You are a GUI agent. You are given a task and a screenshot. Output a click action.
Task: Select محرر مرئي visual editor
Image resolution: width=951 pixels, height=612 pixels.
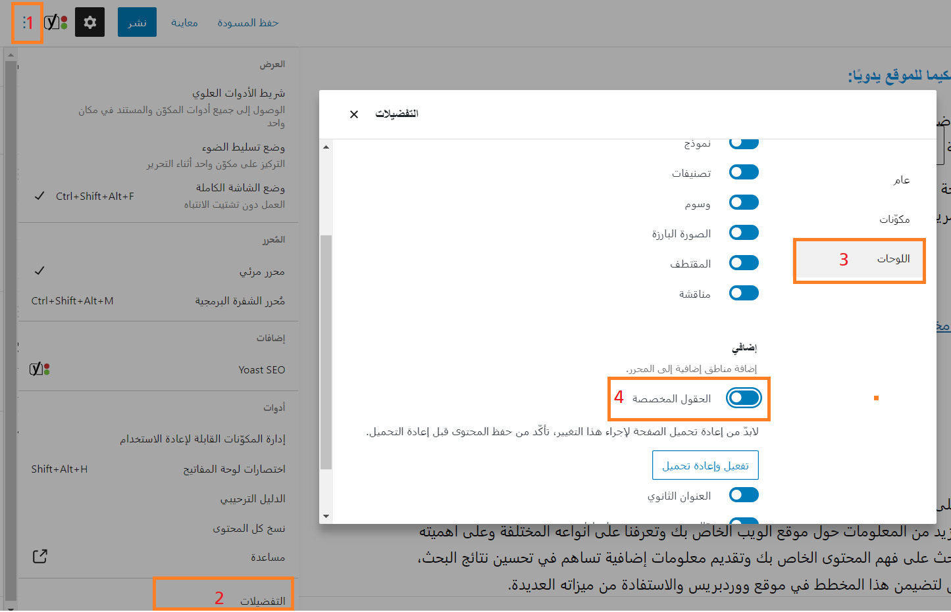pos(158,271)
